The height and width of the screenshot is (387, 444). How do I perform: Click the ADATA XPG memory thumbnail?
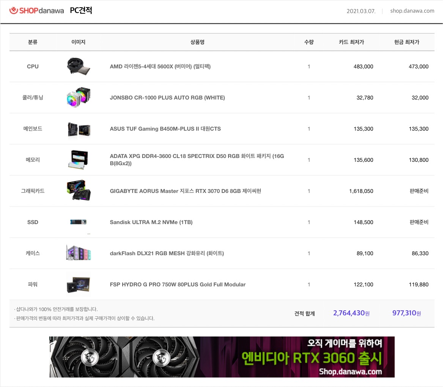(x=79, y=160)
